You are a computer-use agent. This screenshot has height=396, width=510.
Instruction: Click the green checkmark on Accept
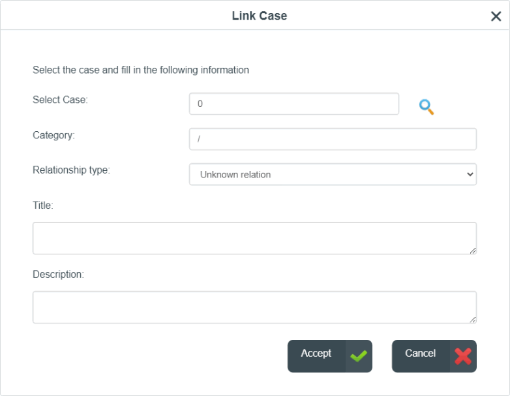point(359,356)
